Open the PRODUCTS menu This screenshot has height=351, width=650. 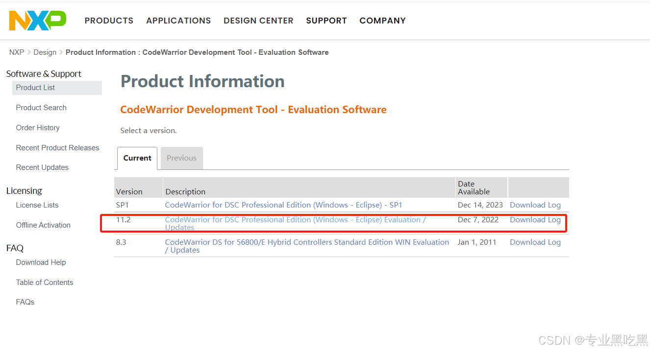[109, 21]
